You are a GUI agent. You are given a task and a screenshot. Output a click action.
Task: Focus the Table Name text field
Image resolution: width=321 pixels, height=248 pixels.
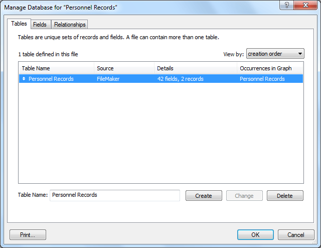pos(114,195)
